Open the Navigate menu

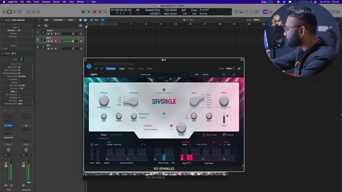46,2
